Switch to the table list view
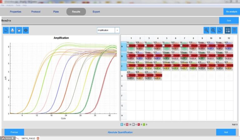Viewport: 240px width, 140px height. pos(234,30)
